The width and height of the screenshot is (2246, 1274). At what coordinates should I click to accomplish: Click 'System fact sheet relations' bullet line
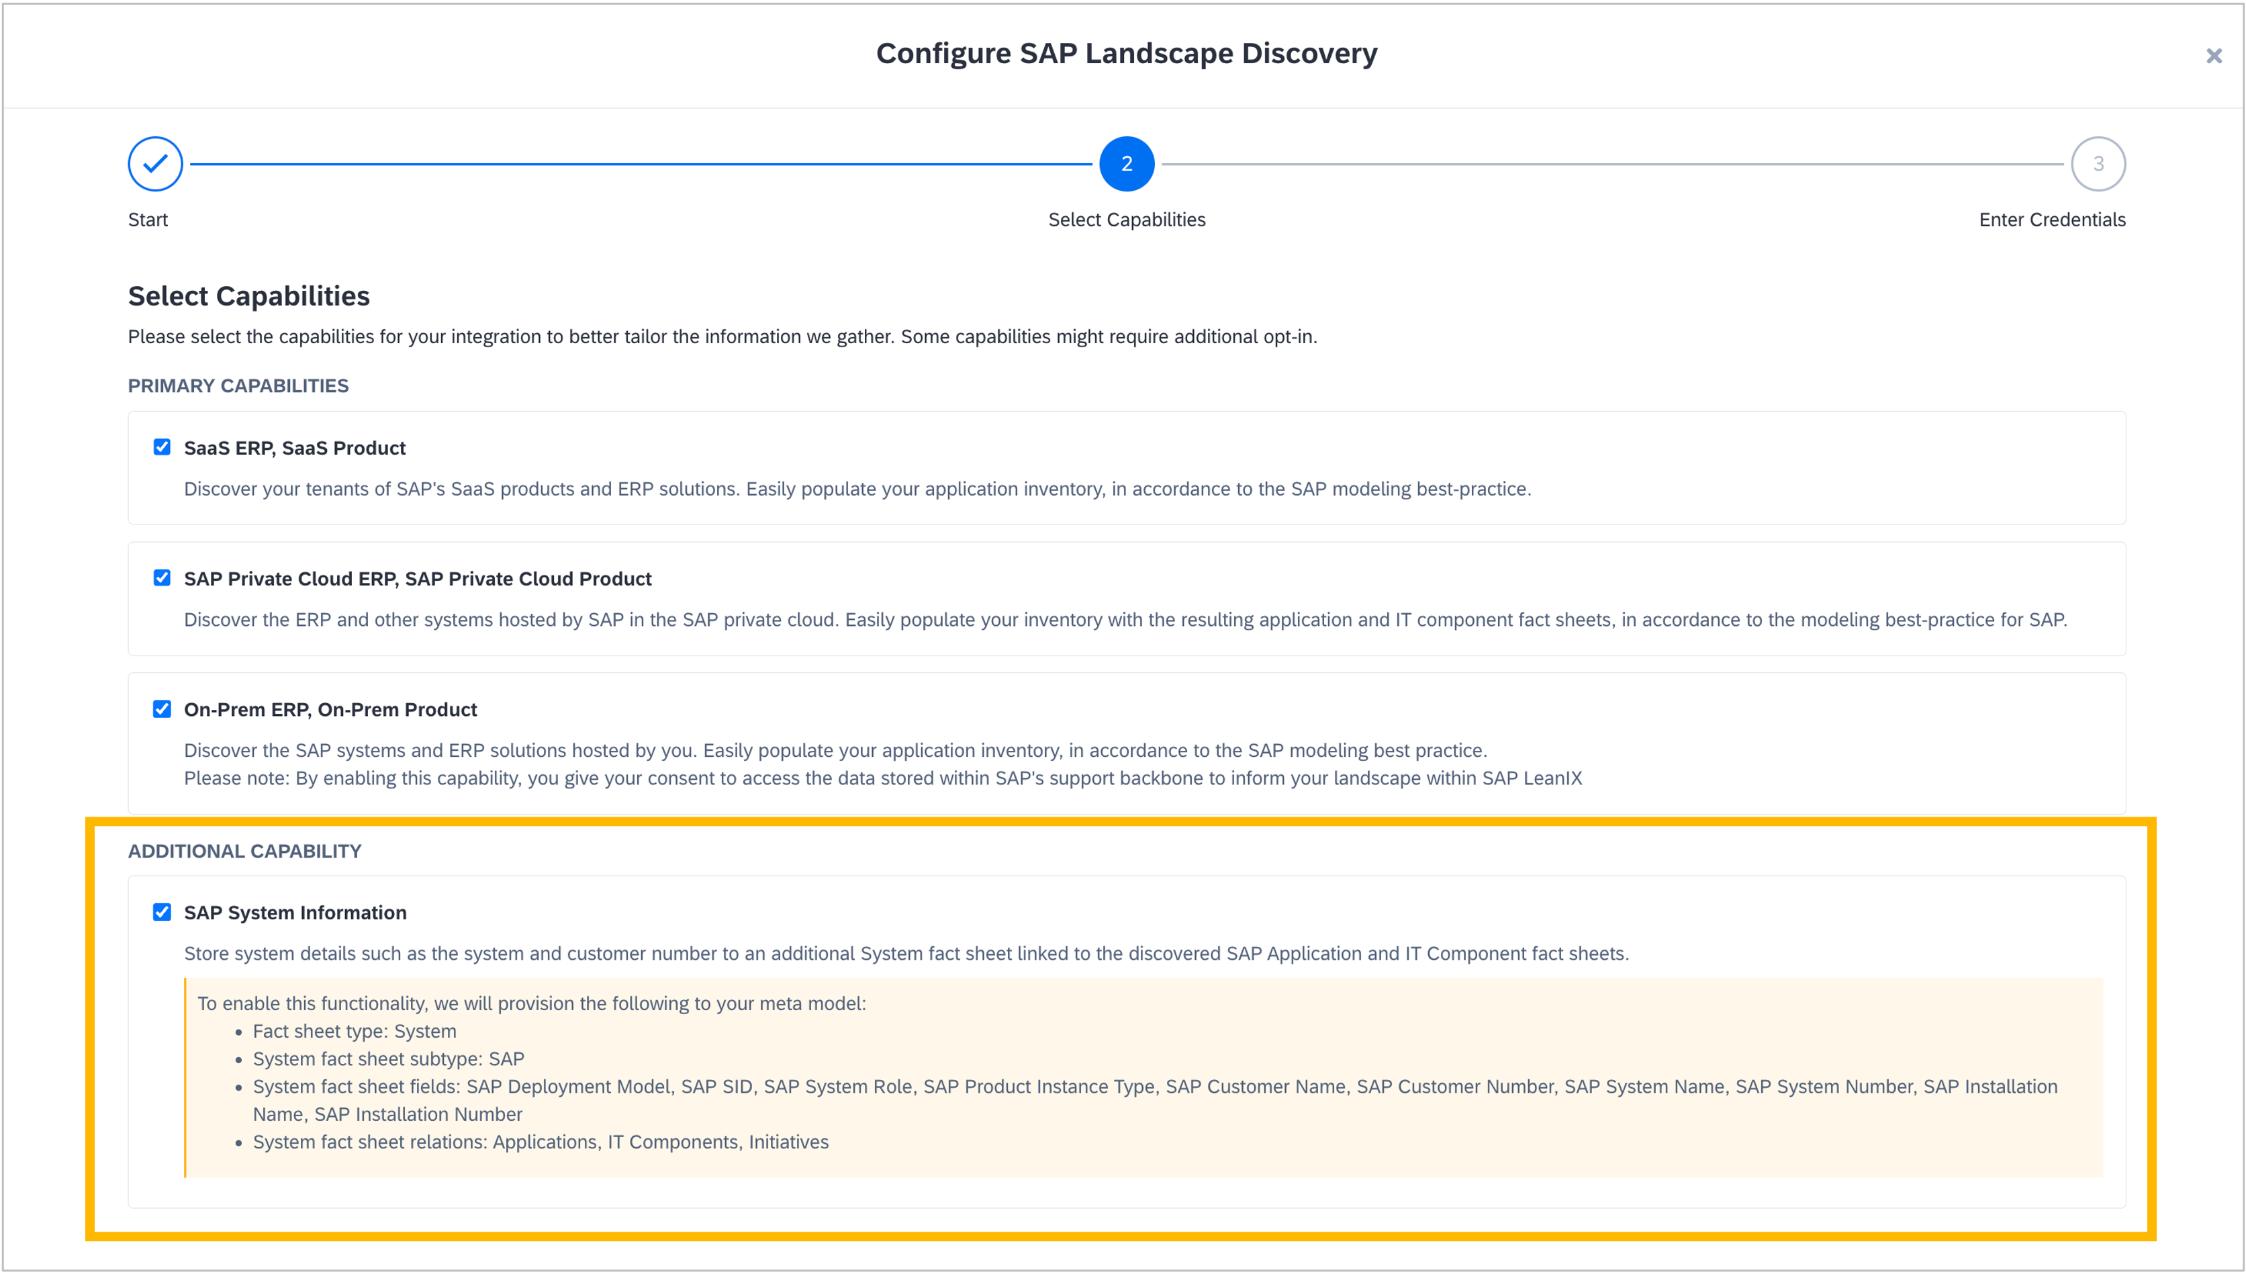click(x=541, y=1142)
